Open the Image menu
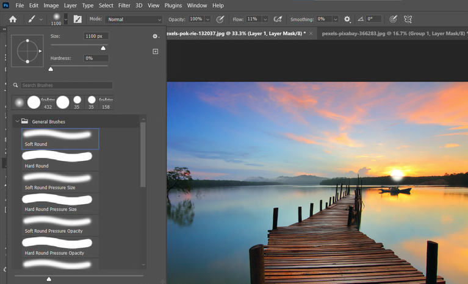 (51, 5)
